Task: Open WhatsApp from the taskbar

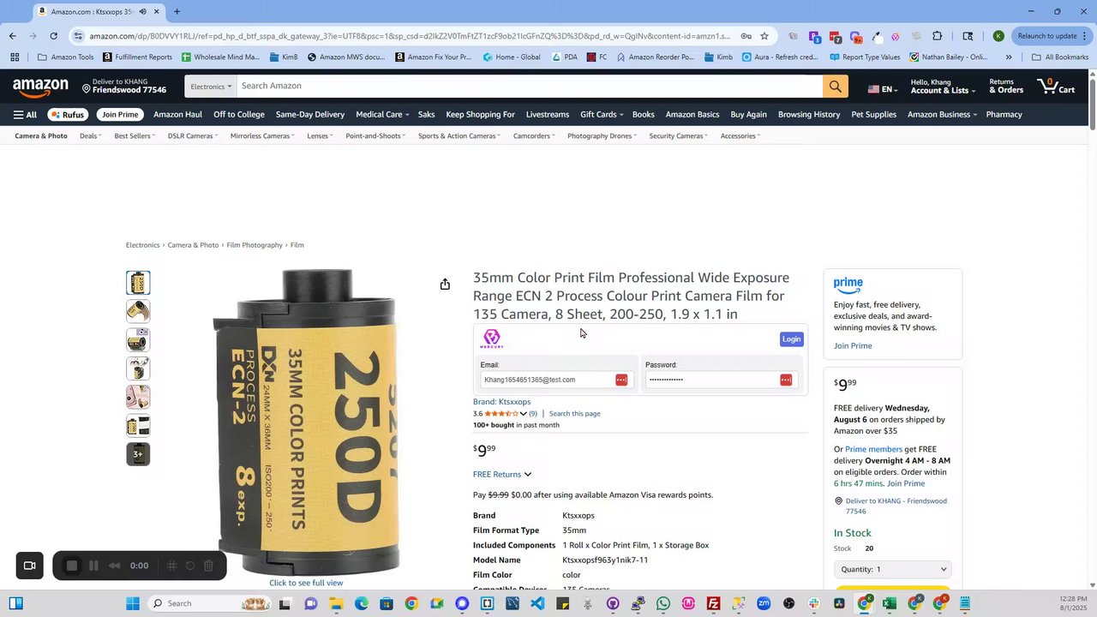Action: click(663, 603)
